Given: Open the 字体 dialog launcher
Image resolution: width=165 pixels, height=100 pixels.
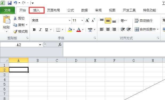Looking at the screenshot, I should point(95,38).
